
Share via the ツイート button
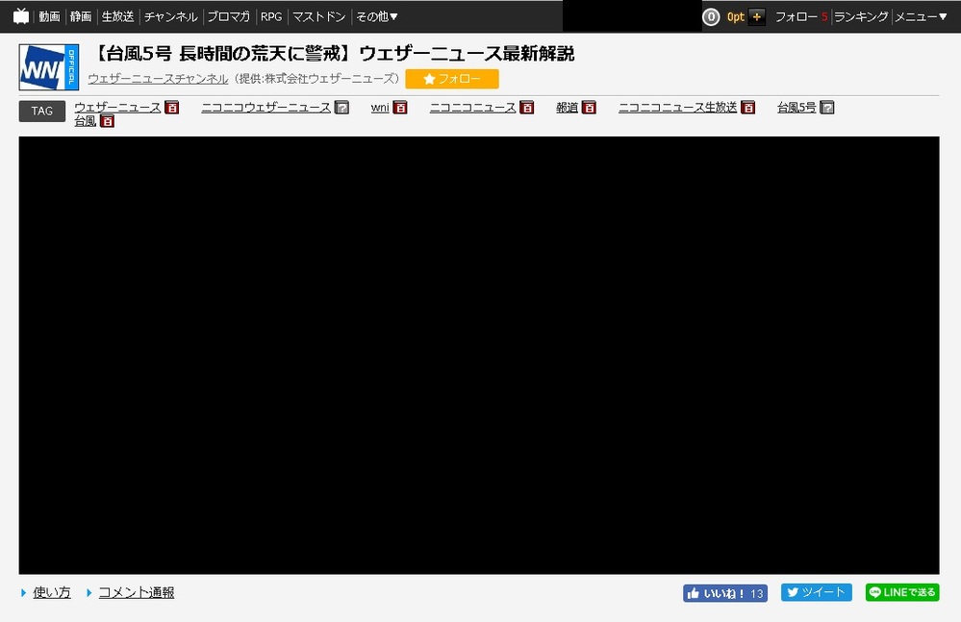point(816,593)
